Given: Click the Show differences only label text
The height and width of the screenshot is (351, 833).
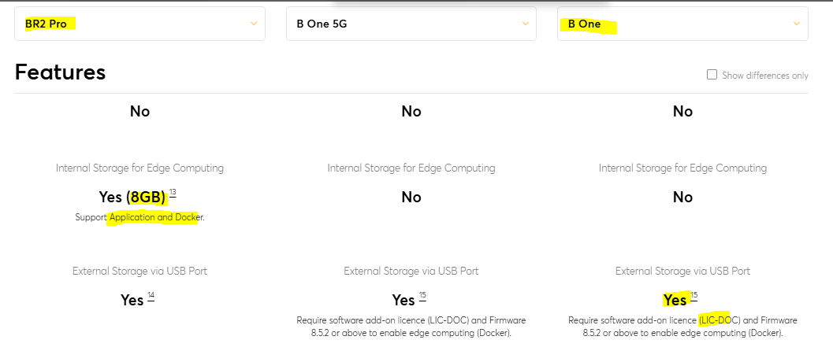Looking at the screenshot, I should pos(765,76).
